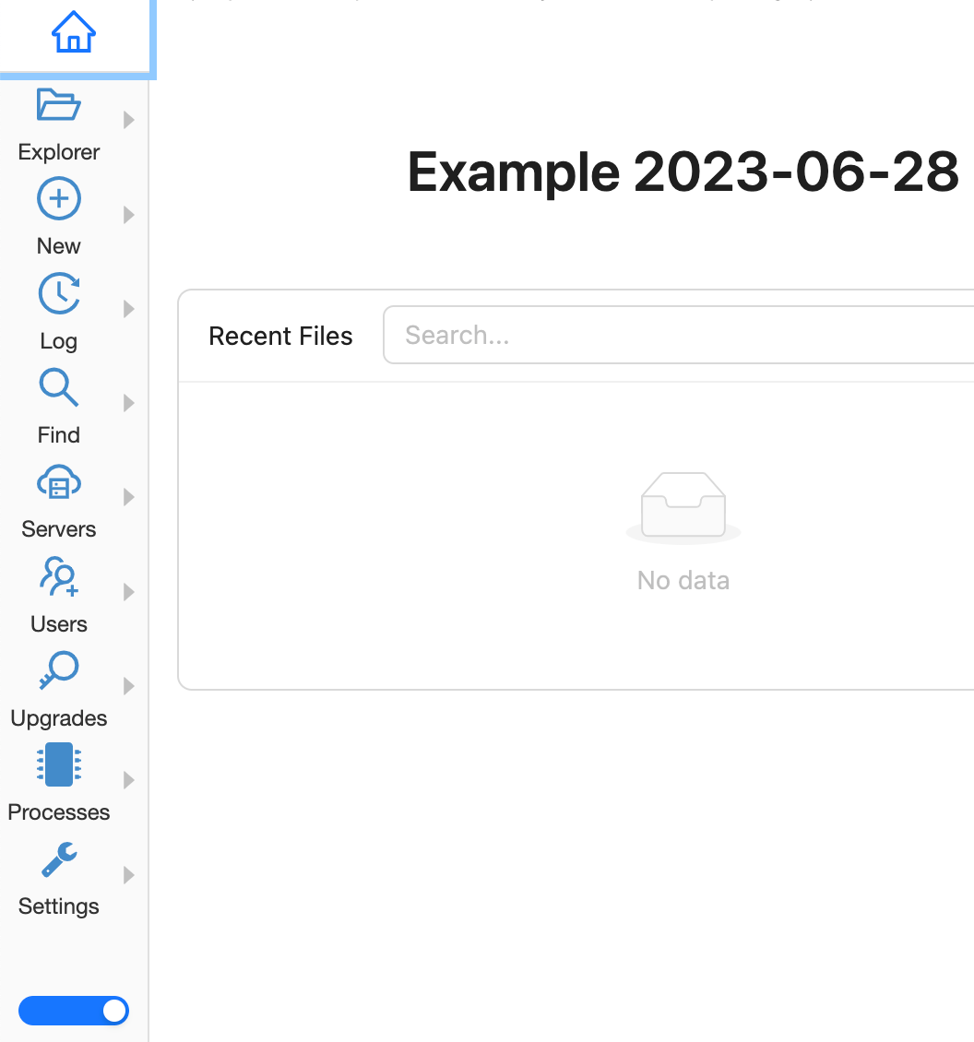Image resolution: width=974 pixels, height=1042 pixels.
Task: Select the New menu label
Action: 58,246
